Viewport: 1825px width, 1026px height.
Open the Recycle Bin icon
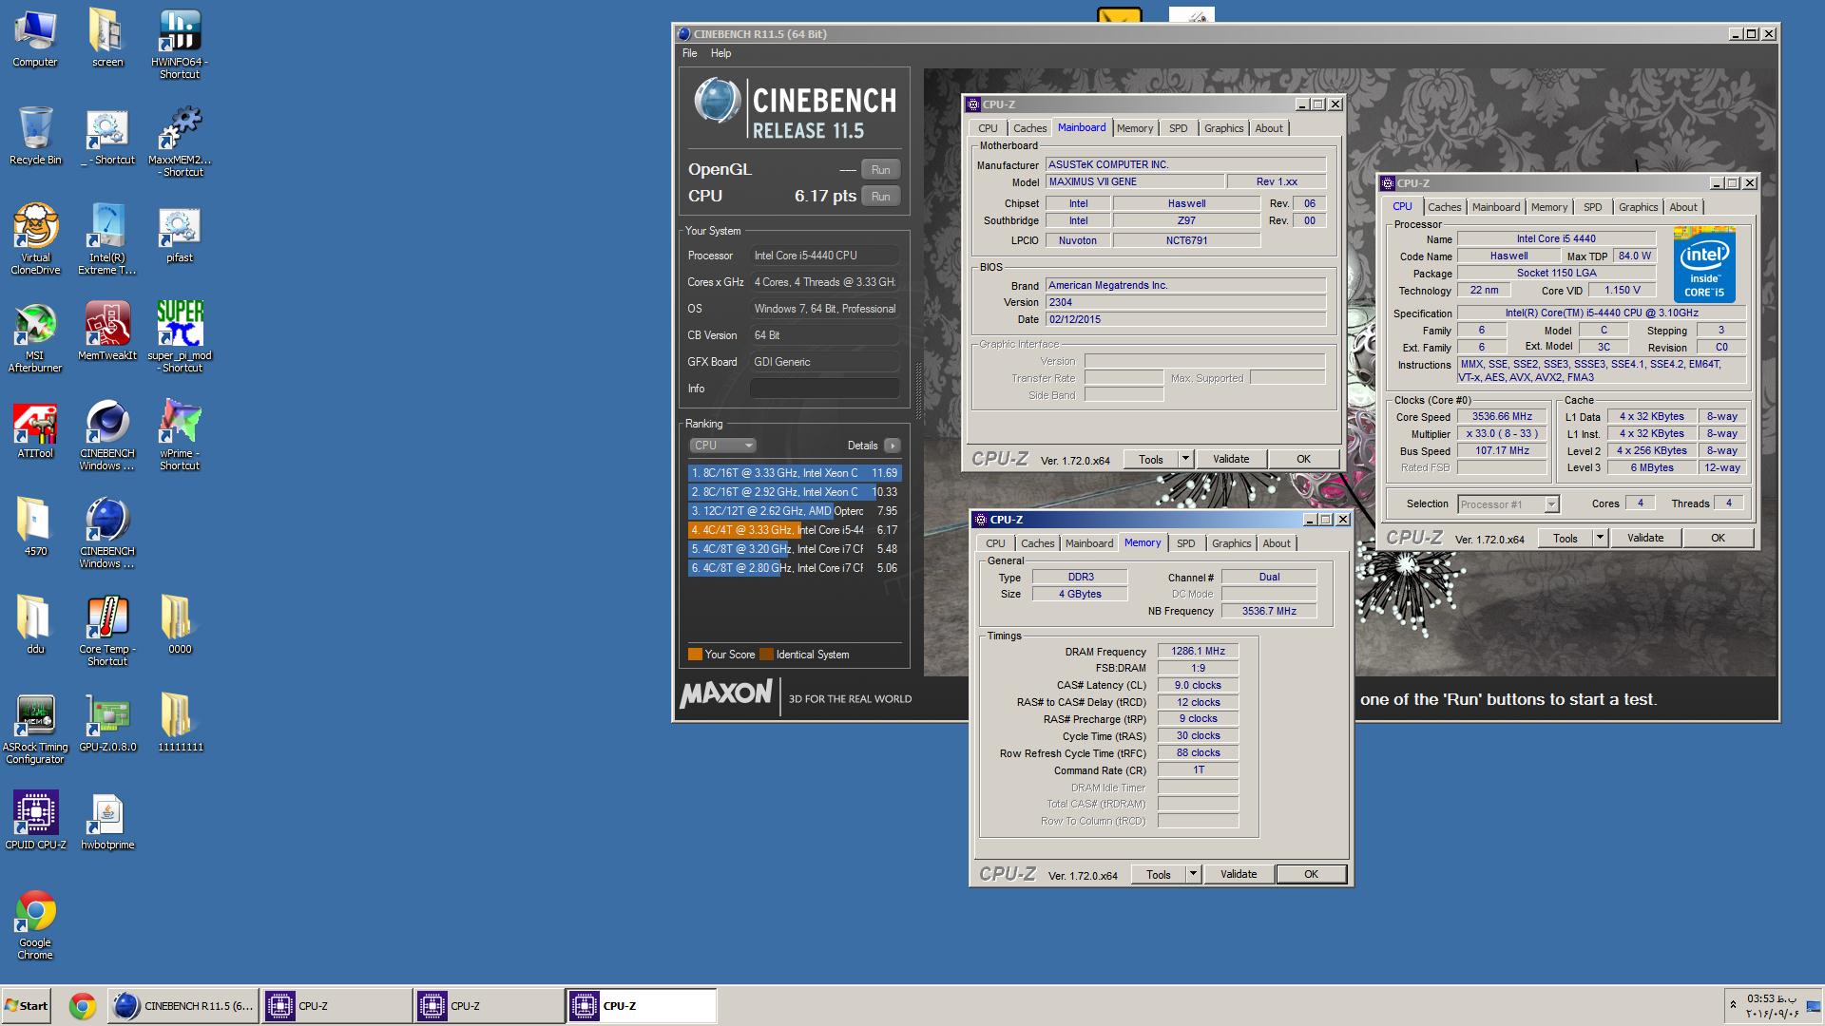[35, 136]
